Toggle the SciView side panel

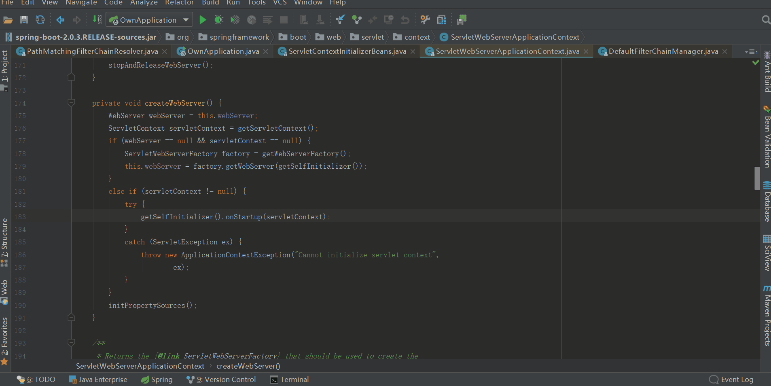(767, 252)
